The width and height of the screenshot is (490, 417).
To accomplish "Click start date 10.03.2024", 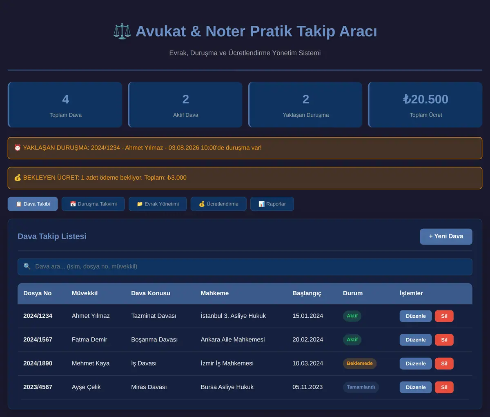I will [307, 363].
